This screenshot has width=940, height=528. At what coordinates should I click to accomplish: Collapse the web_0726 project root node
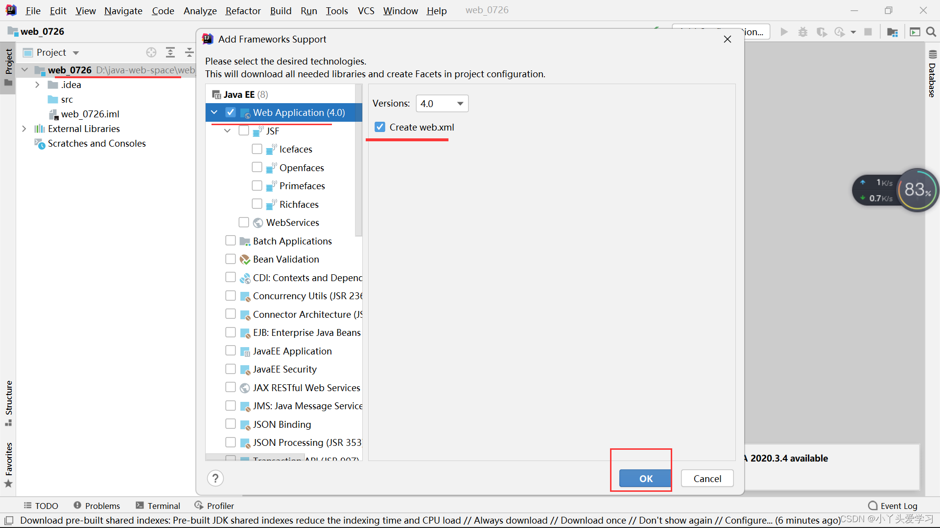(x=24, y=70)
